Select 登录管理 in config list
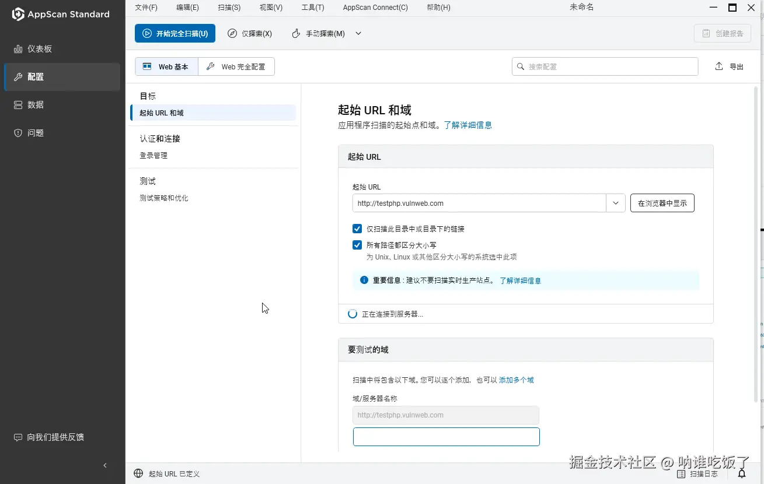The width and height of the screenshot is (764, 484). [154, 156]
